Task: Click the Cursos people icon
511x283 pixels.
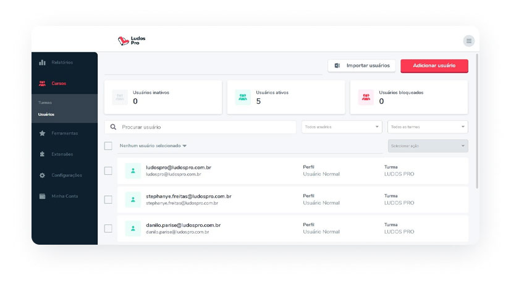Action: 43,83
